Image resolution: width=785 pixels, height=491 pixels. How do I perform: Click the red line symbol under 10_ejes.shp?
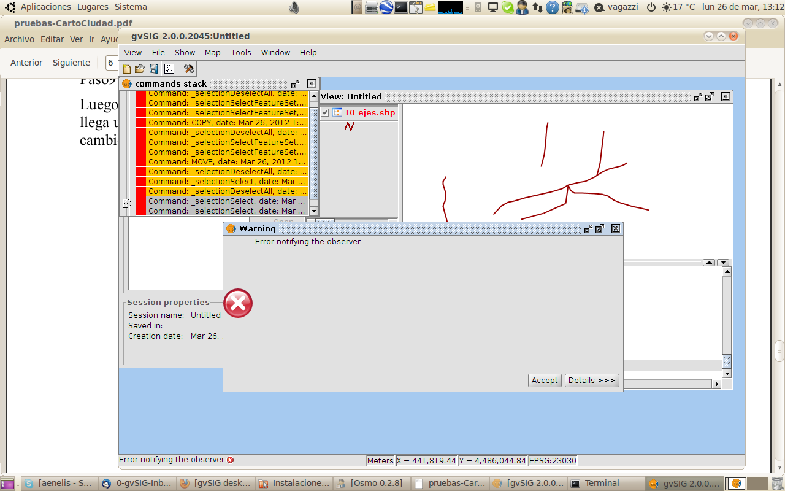[x=349, y=126]
